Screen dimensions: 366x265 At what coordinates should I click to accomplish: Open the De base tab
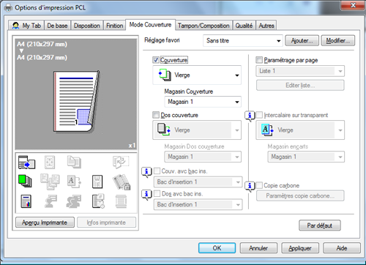click(x=57, y=26)
